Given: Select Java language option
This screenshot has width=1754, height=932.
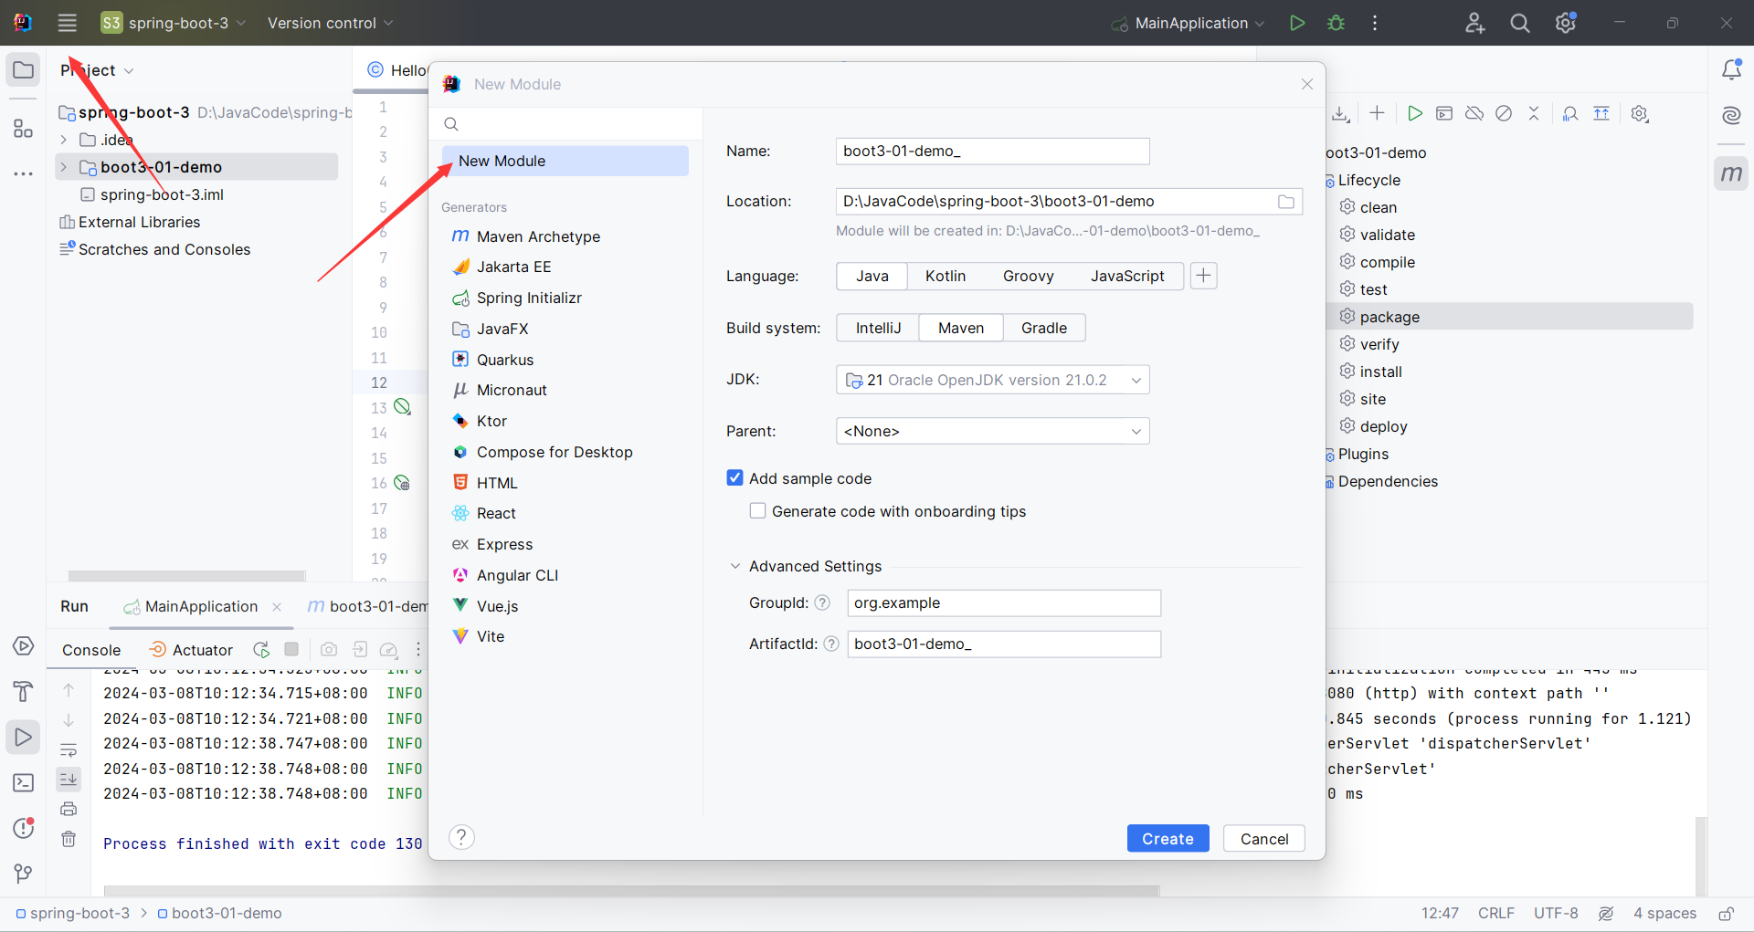Looking at the screenshot, I should (872, 276).
